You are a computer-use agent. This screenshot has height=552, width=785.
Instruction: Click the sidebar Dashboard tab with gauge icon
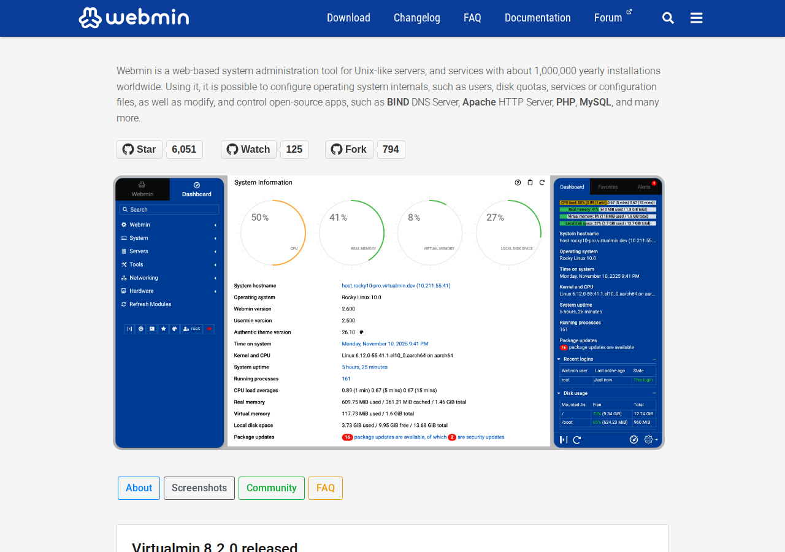tap(197, 190)
